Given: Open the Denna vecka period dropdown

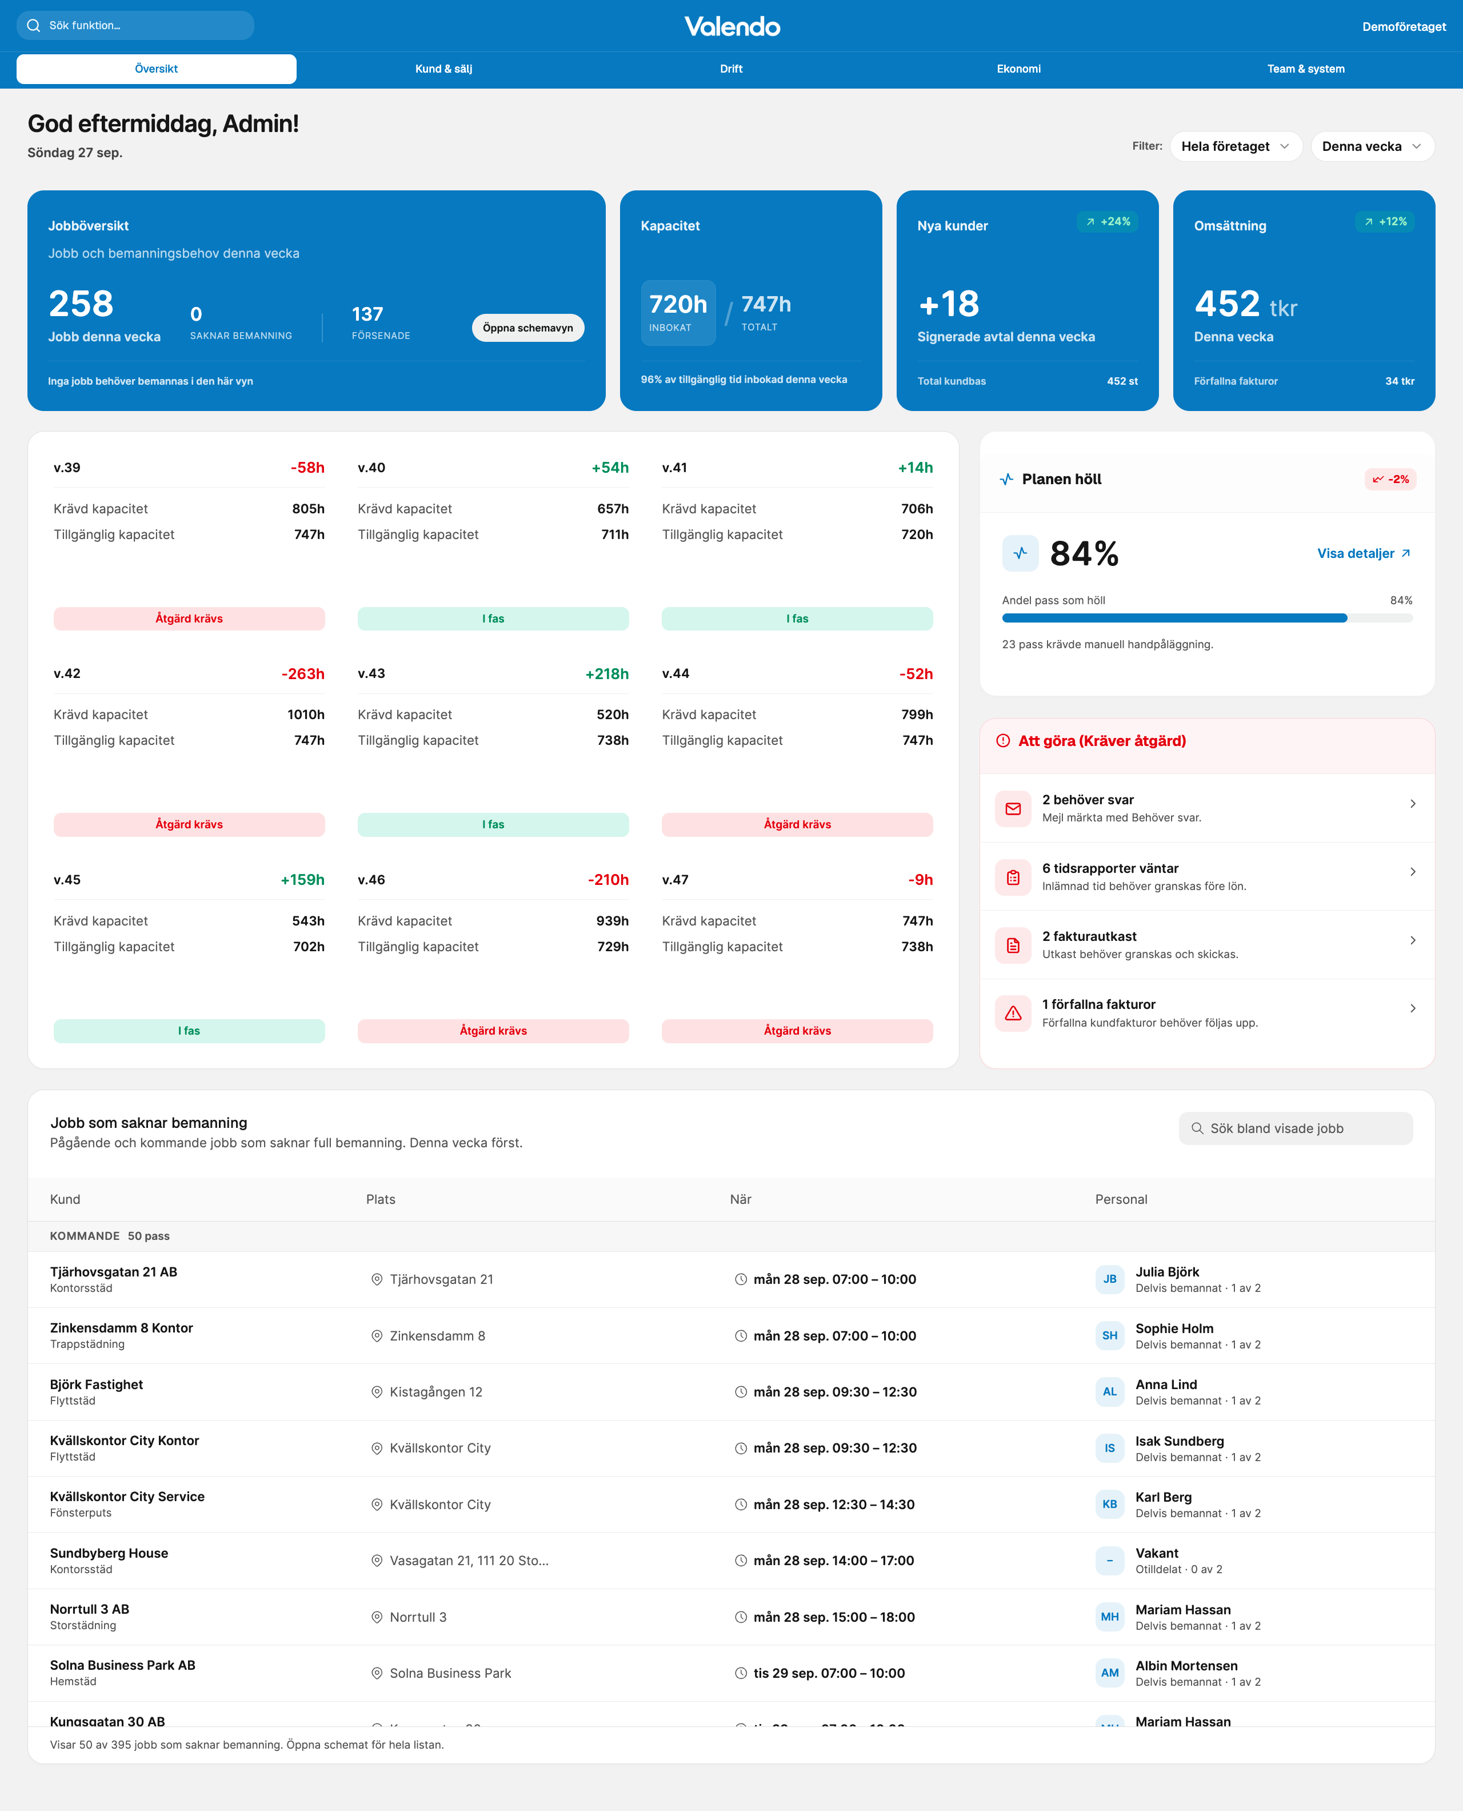Looking at the screenshot, I should (x=1372, y=146).
